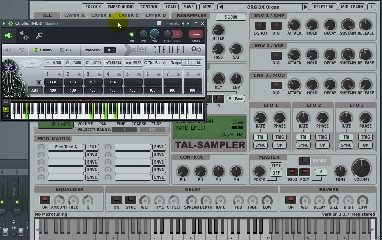Click the small keyboard icon above octave buttons
This screenshot has height=240, width=382.
click(6, 102)
